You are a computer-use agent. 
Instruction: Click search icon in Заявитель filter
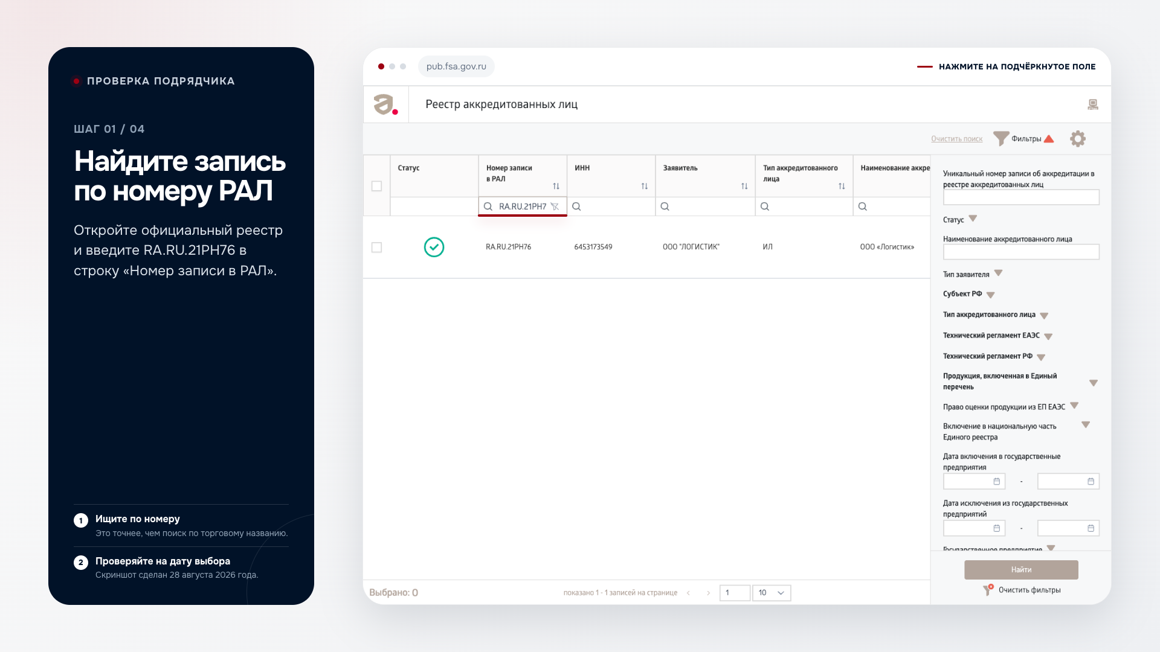tap(665, 206)
